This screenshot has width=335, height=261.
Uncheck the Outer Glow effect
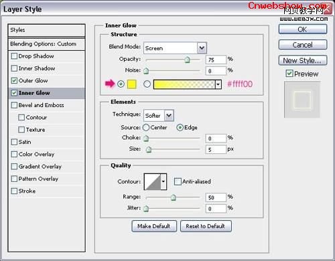[14, 80]
